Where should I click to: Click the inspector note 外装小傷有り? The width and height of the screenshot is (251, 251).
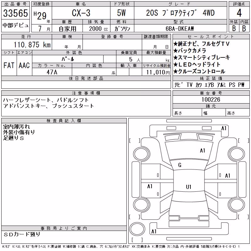19,132
